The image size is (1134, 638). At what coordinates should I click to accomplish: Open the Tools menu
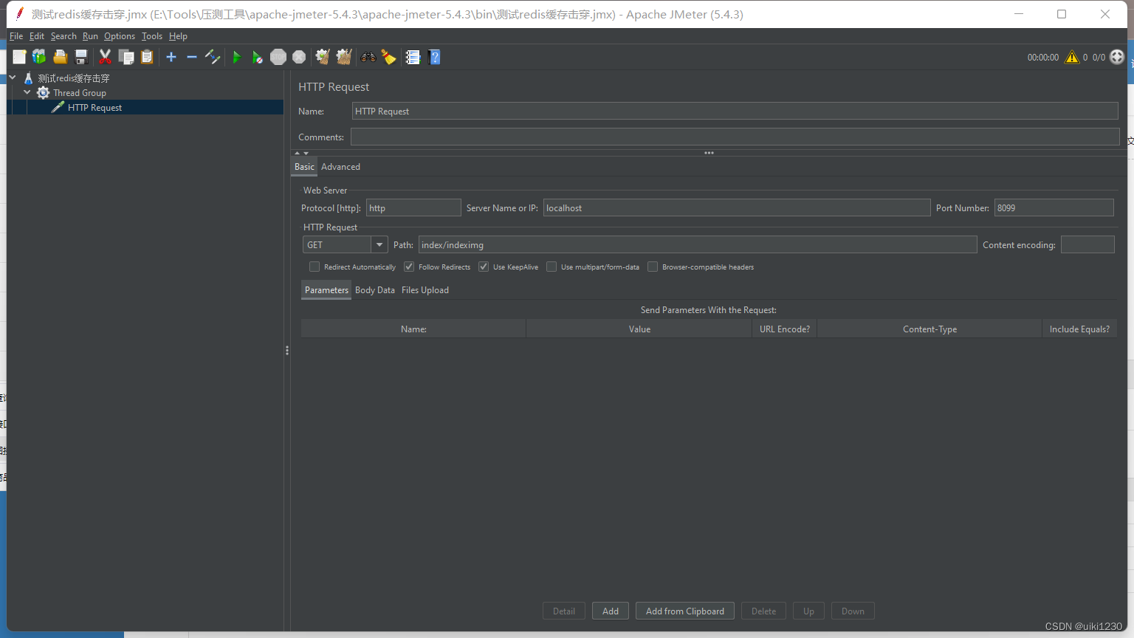(x=152, y=36)
